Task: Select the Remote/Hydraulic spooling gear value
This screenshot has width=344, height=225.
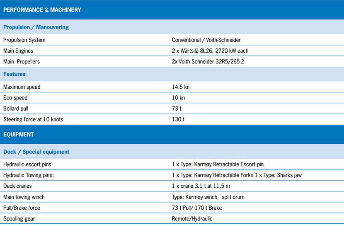Action: 192,218
